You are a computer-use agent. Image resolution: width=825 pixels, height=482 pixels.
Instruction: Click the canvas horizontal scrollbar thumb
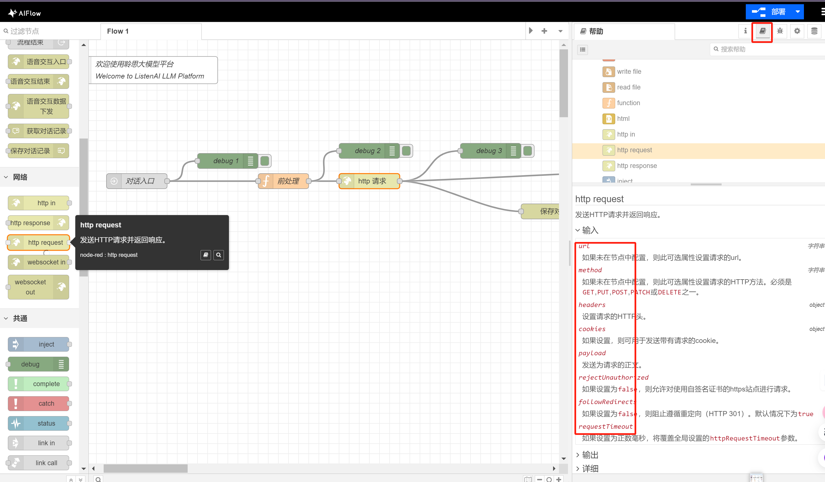(145, 468)
